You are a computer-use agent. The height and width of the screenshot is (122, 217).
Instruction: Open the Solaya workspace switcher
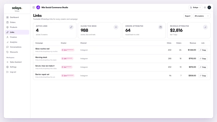[195, 8]
